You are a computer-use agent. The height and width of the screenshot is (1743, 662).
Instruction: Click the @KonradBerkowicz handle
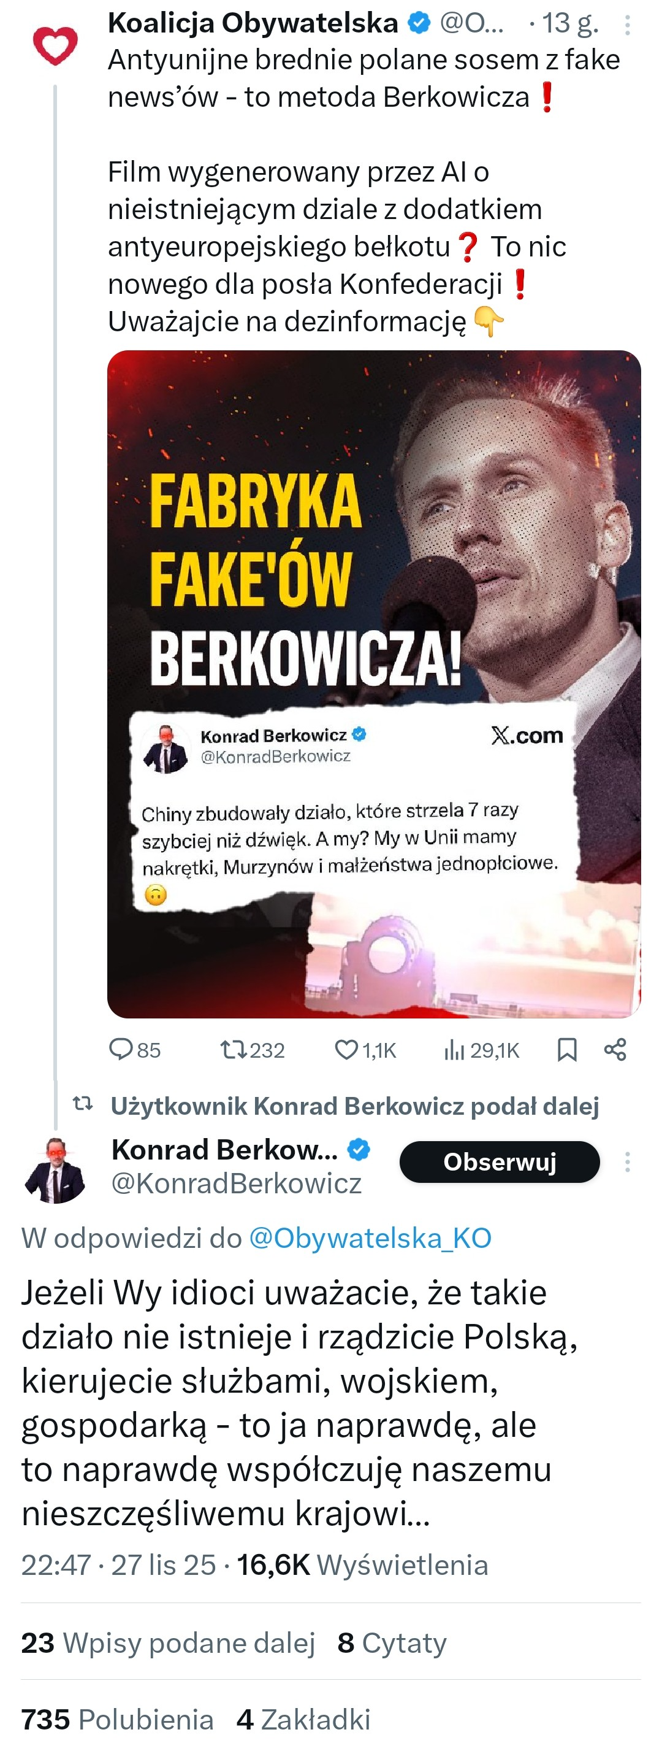click(x=236, y=1183)
